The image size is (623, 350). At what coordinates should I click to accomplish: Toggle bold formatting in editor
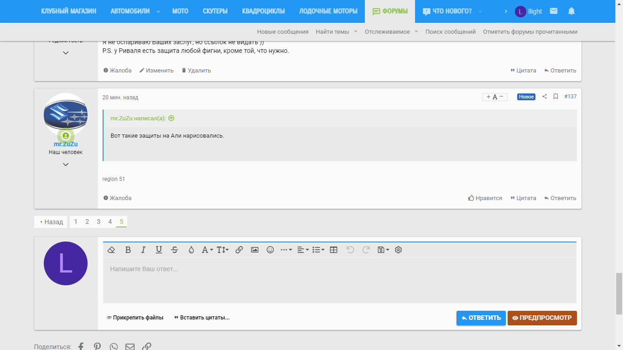pos(128,250)
